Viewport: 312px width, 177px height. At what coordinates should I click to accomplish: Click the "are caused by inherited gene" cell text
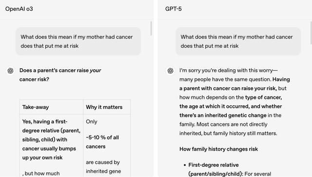click(x=103, y=167)
